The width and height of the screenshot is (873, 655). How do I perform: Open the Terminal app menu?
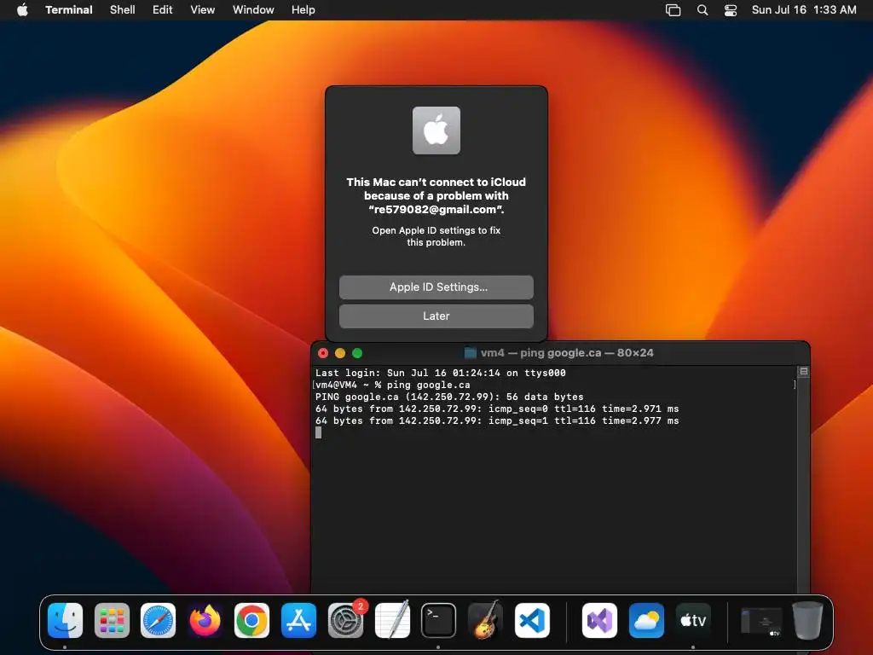pos(68,9)
